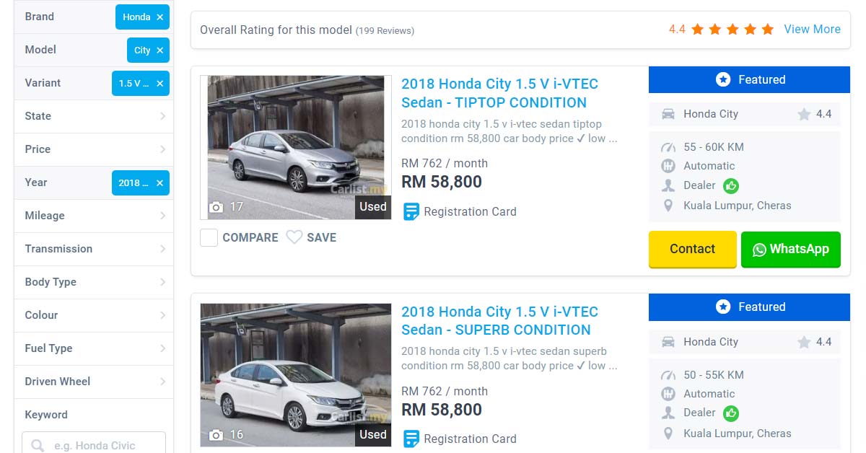Click the verified dealer thumbs-up badge in first listing
This screenshot has width=866, height=453.
pos(731,185)
